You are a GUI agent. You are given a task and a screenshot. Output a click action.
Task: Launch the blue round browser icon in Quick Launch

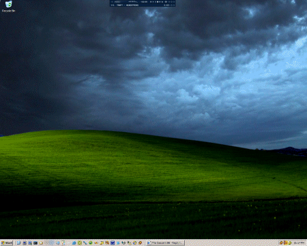pos(74,243)
